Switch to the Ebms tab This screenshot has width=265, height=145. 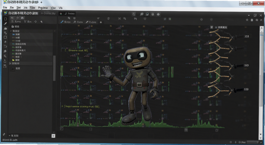click(78, 22)
